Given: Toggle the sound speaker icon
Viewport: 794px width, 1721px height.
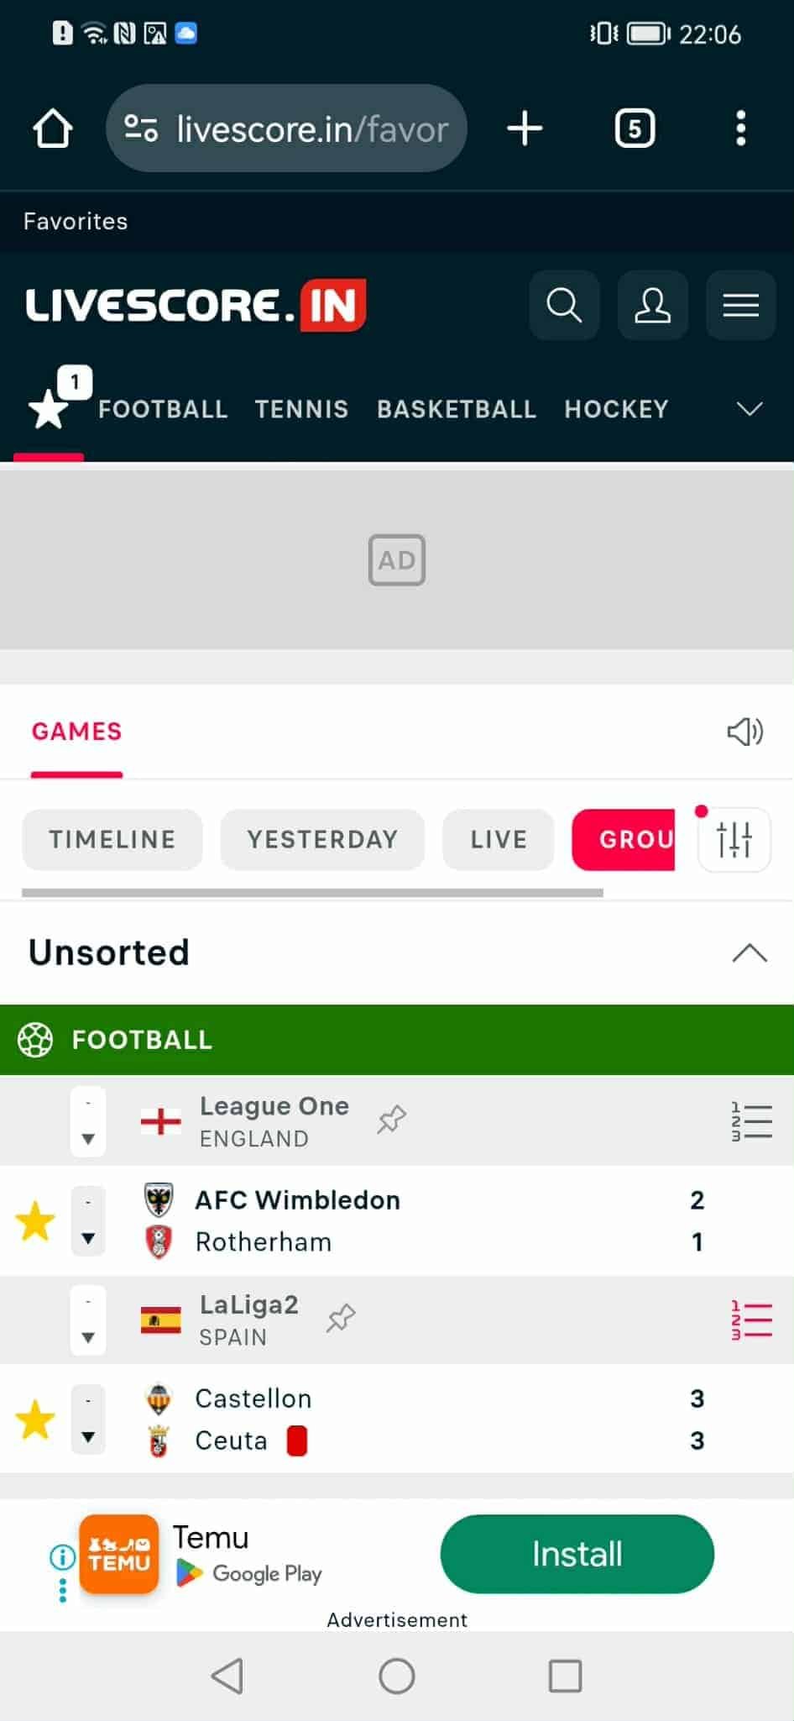Looking at the screenshot, I should tap(744, 732).
